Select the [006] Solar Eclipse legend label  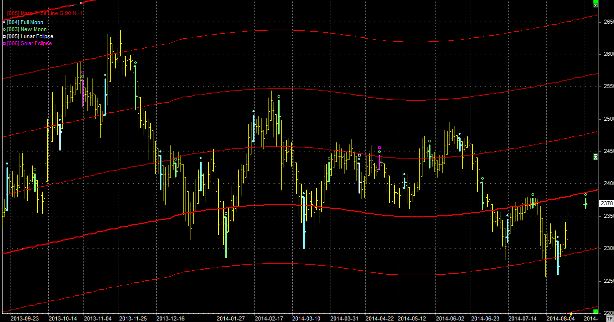(x=29, y=43)
